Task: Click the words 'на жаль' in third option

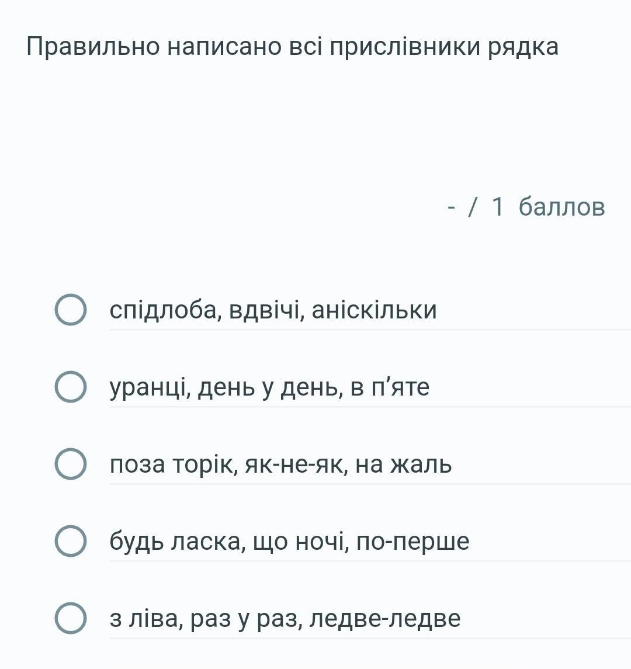Action: coord(404,464)
